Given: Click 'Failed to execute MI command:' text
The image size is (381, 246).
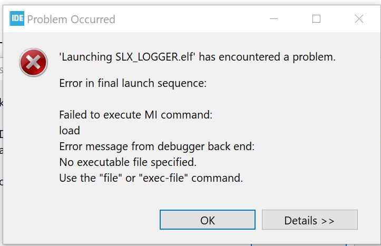Looking at the screenshot, I should point(136,115).
